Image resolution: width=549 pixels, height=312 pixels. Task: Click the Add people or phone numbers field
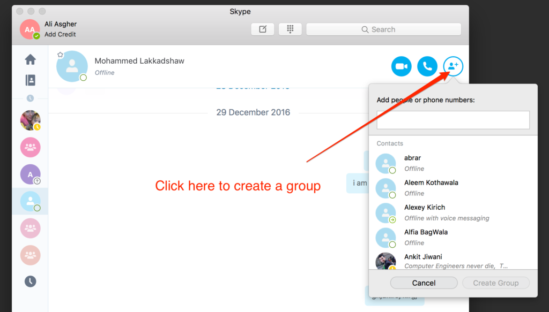[453, 120]
